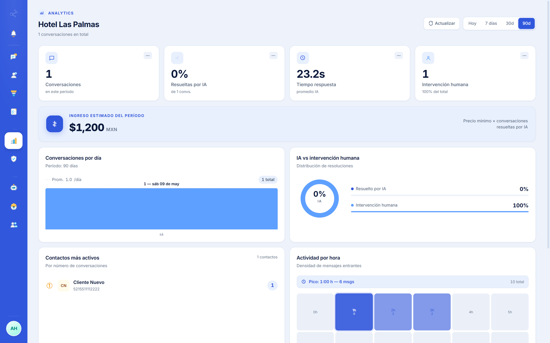Click the Resuelto por IA progress bar
Viewport: 550px width, 343px height.
coord(440,195)
